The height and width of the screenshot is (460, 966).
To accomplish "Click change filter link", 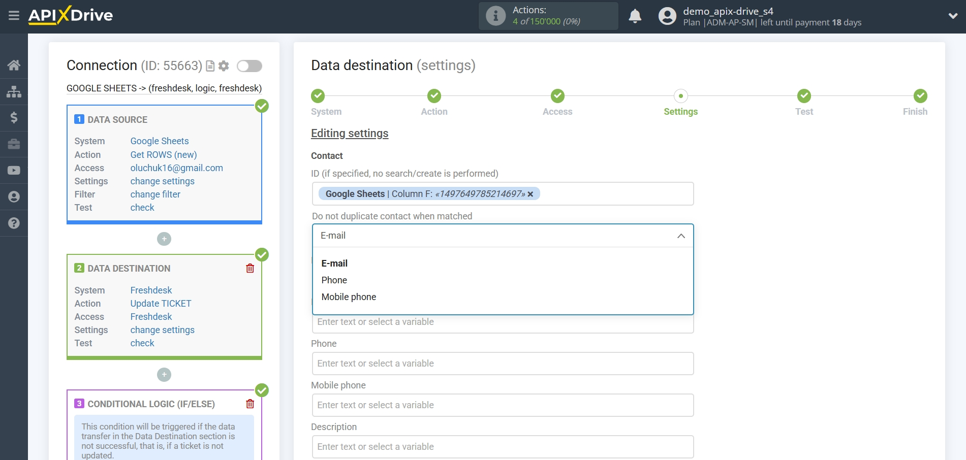I will click(x=155, y=194).
